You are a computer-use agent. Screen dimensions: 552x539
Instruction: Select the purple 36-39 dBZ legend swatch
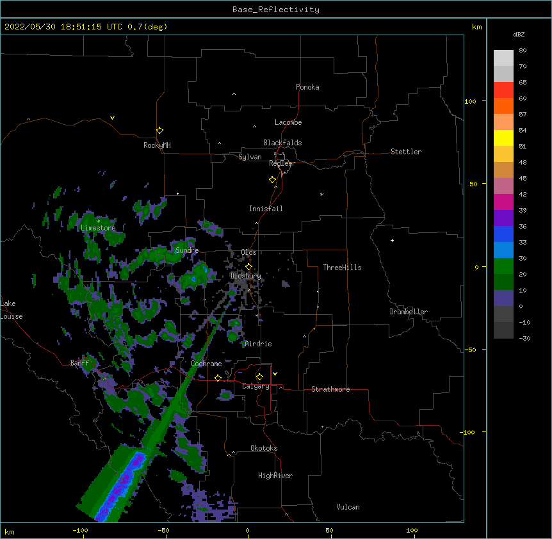coord(503,218)
